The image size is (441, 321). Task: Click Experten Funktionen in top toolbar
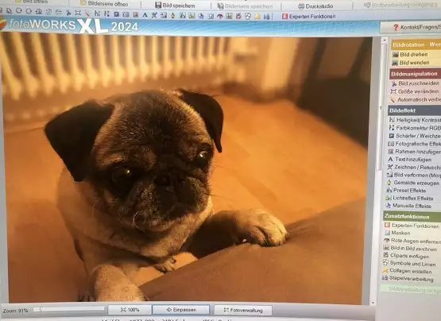[x=309, y=17]
